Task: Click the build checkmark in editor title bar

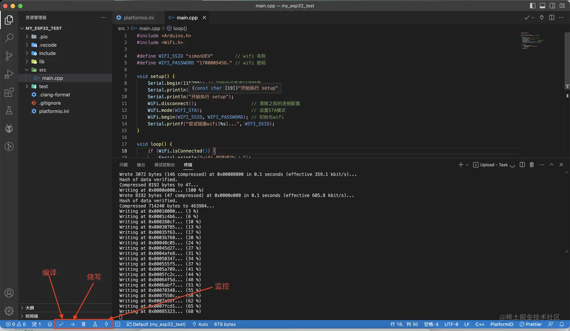Action: pyautogui.click(x=527, y=18)
